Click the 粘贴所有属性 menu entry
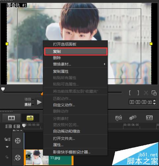Image resolution: width=159 pixels, height=166 pixels. [x=65, y=78]
